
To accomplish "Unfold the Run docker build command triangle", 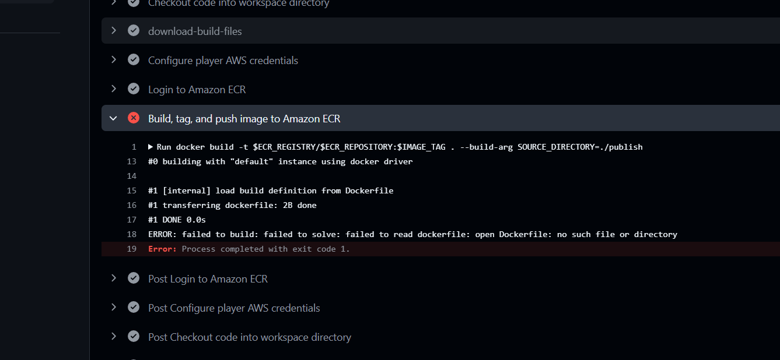I will click(x=151, y=147).
